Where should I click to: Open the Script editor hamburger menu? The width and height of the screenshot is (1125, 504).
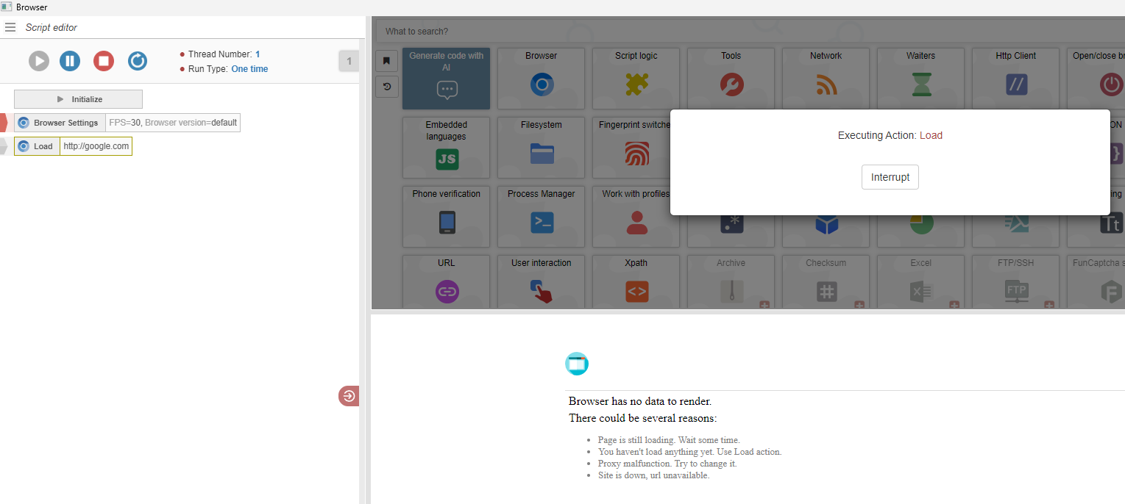coord(10,27)
